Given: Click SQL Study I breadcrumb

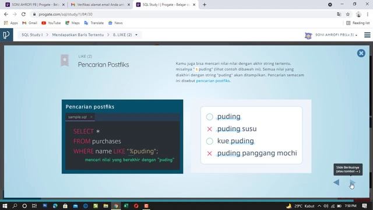Looking at the screenshot, I should (x=32, y=35).
